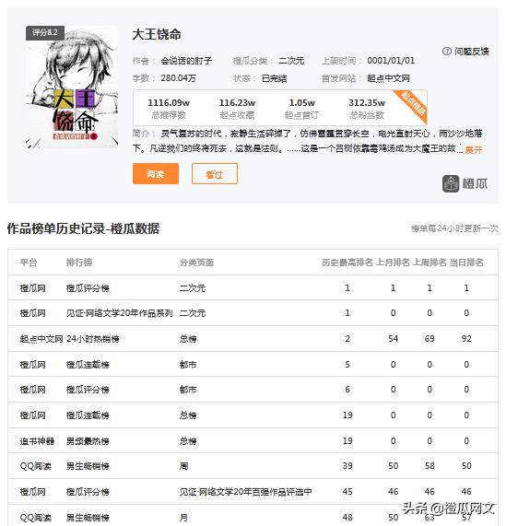Screen dimensions: 506x526
Task: Select the 24小时热销榜 row
Action: (253, 338)
